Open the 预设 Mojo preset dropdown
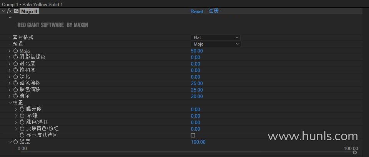 click(x=216, y=44)
